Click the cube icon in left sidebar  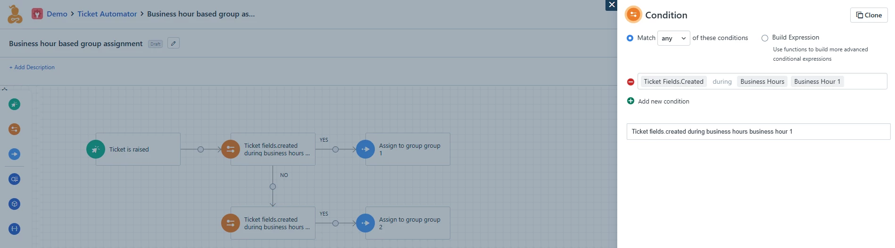coord(15,204)
